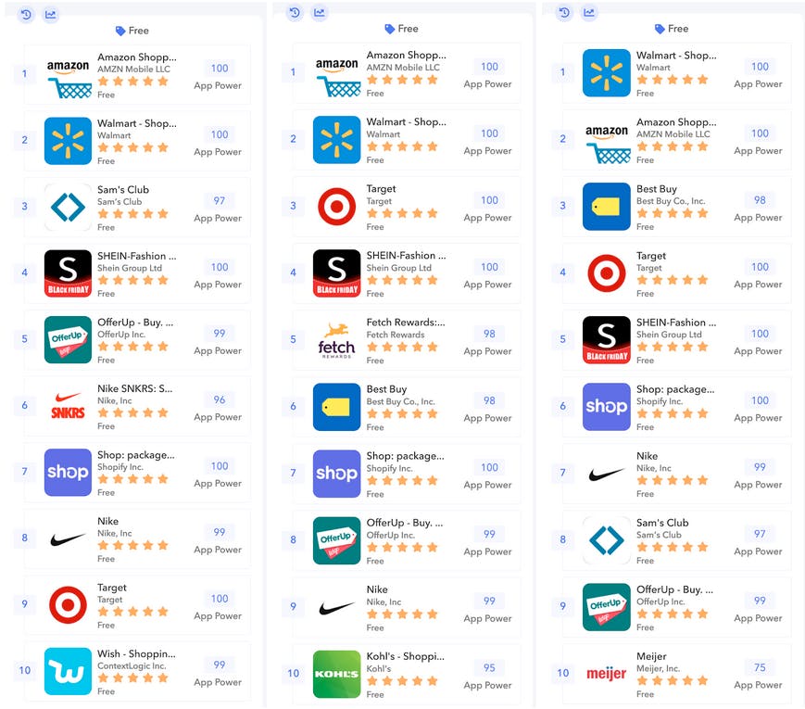Click the Free tag header of the second column
The height and width of the screenshot is (709, 805).
tap(401, 29)
